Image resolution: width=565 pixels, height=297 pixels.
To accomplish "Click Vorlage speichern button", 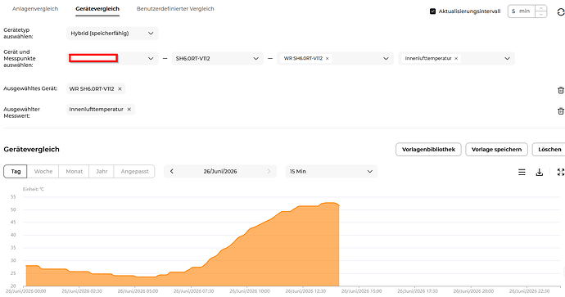I will click(x=496, y=150).
